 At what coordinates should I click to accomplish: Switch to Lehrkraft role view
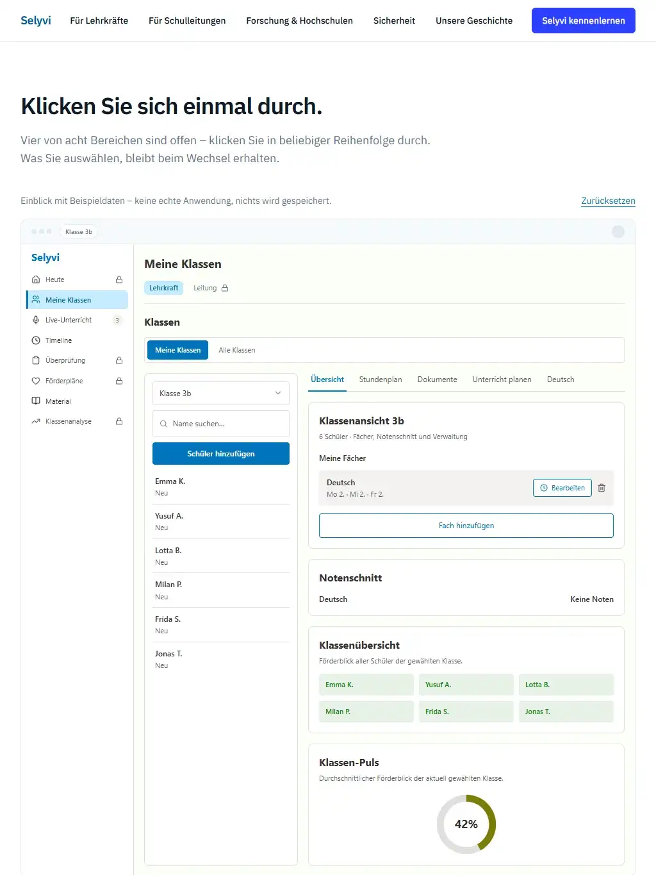164,288
